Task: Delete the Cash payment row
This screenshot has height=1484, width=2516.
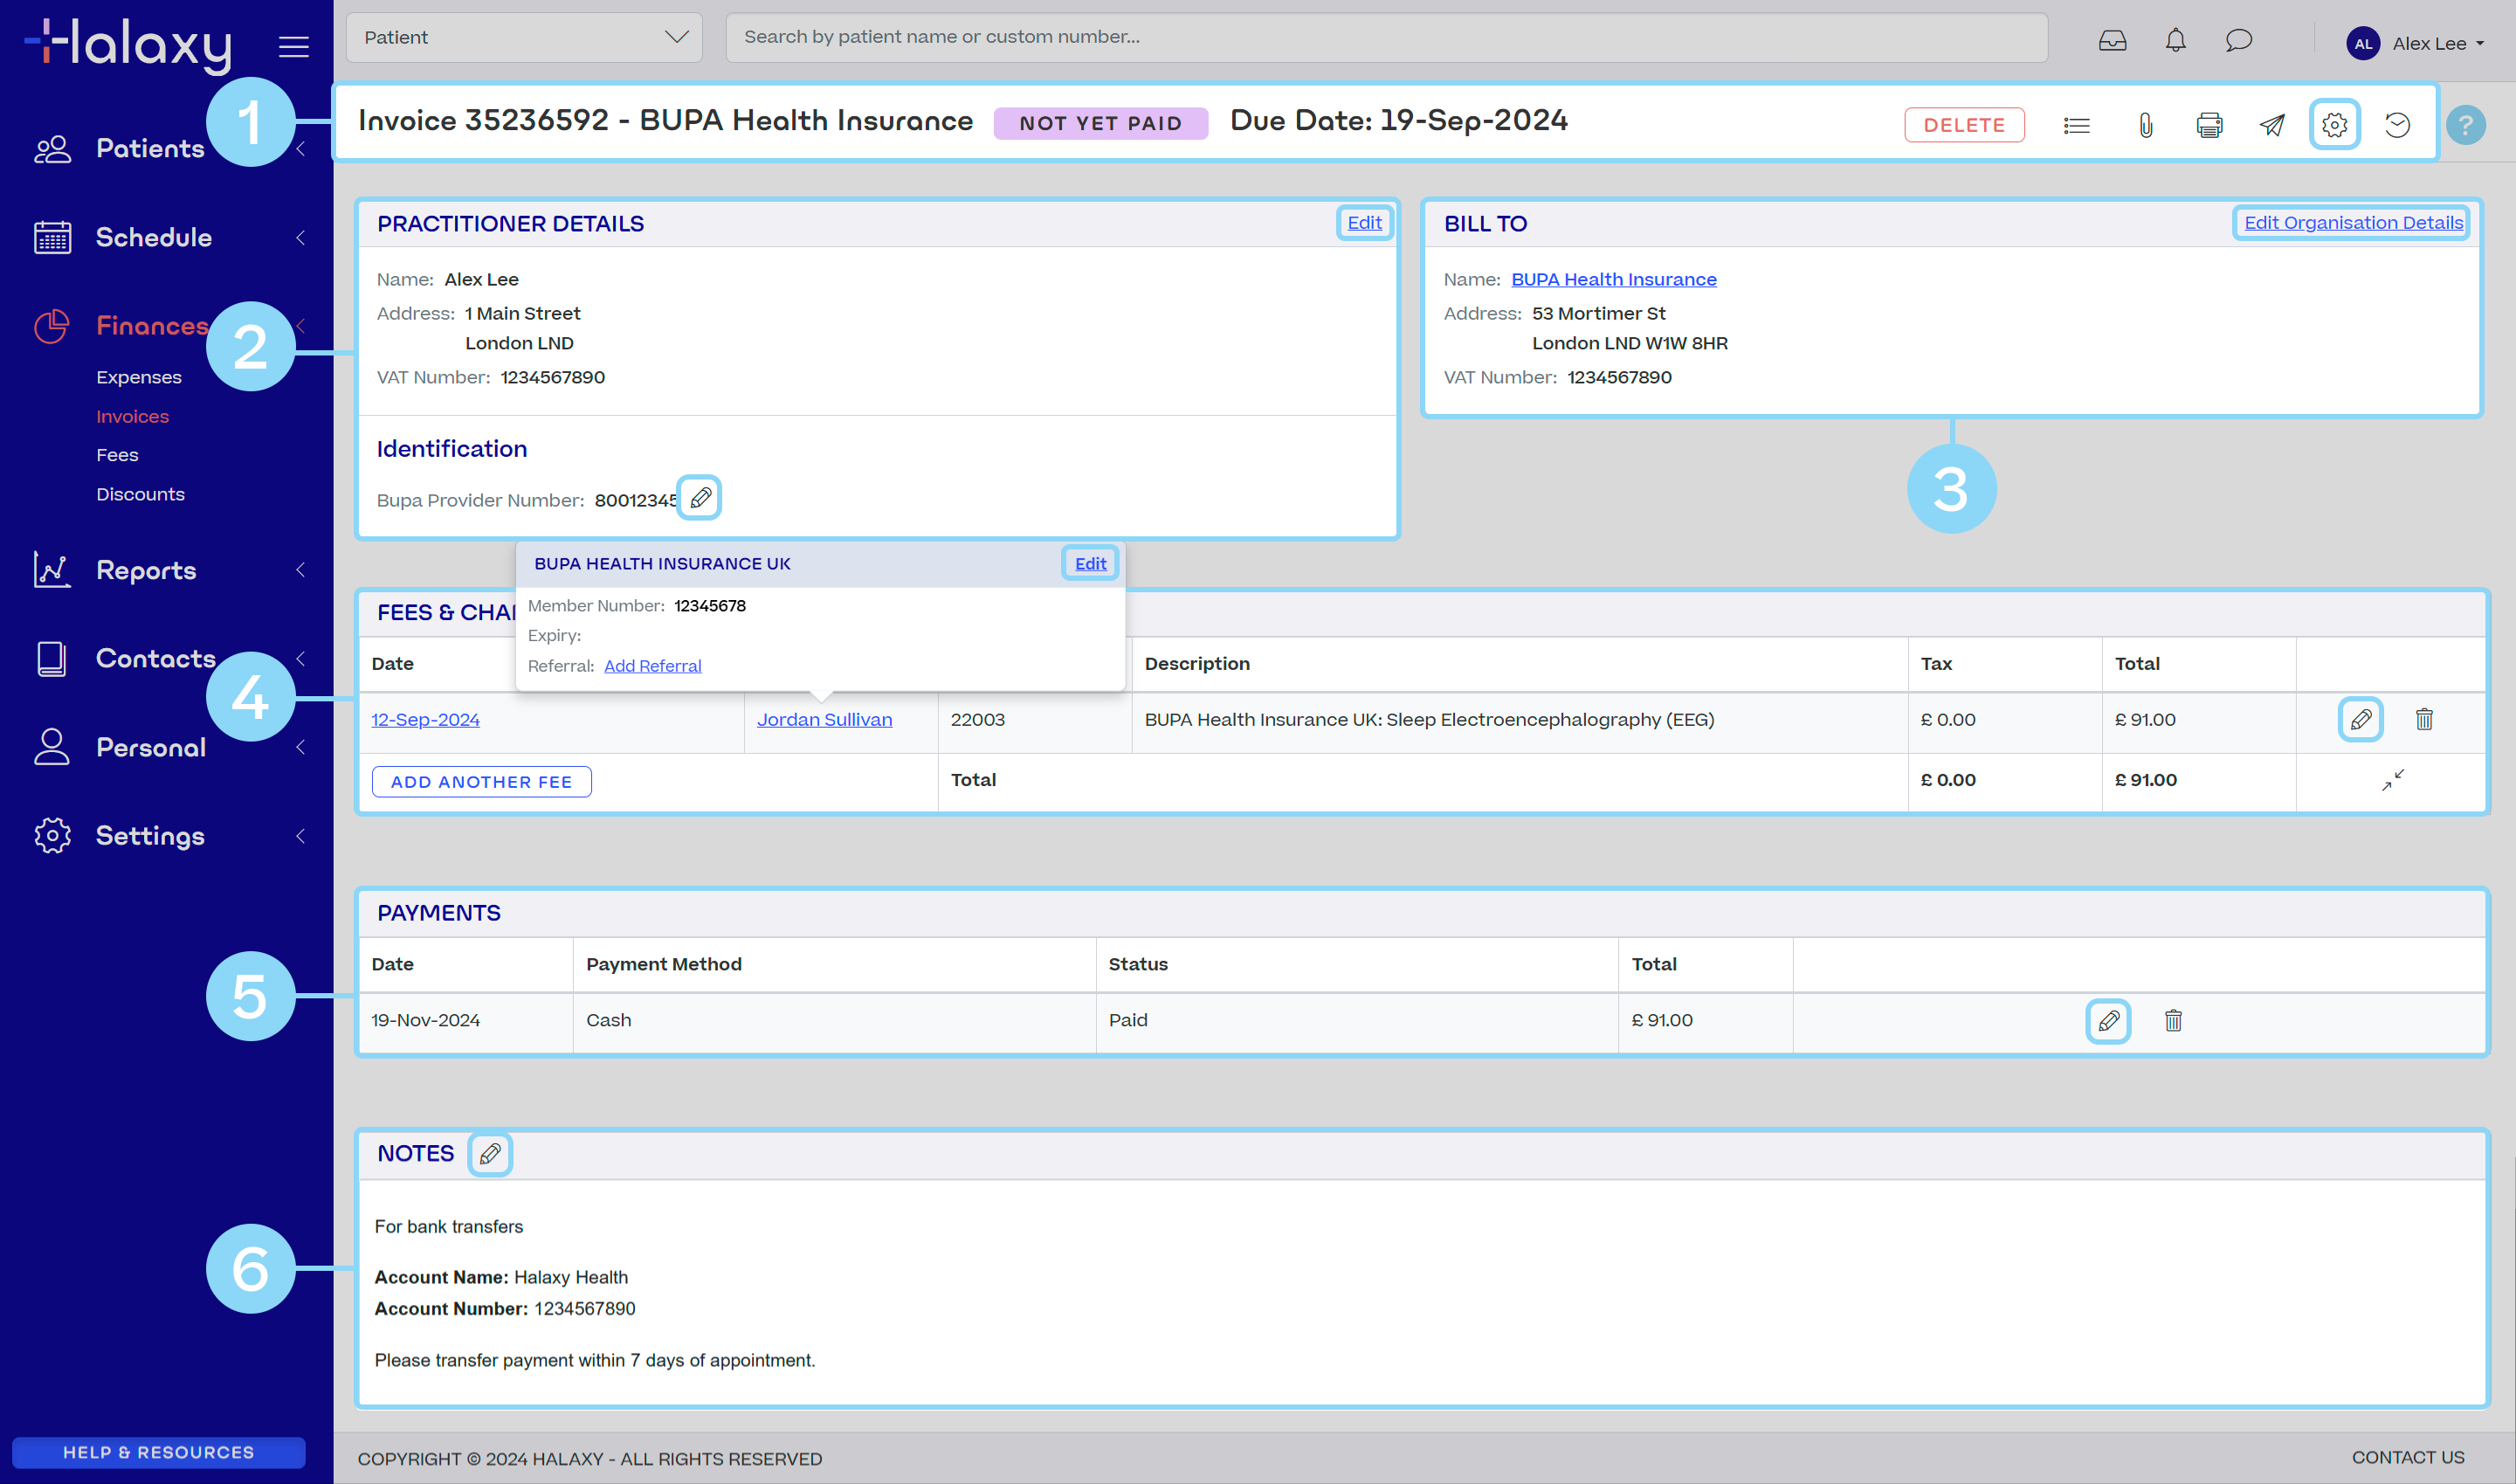Action: pos(2173,1021)
